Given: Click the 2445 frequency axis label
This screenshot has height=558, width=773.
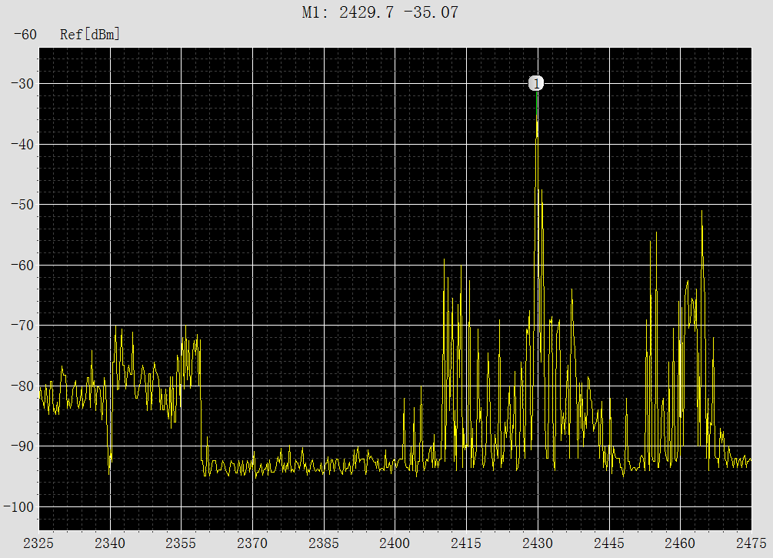Looking at the screenshot, I should point(609,543).
